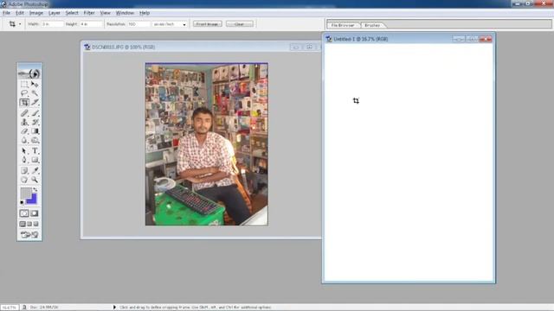Screen dimensions: 554x311
Task: Open the Layer menu
Action: point(54,13)
